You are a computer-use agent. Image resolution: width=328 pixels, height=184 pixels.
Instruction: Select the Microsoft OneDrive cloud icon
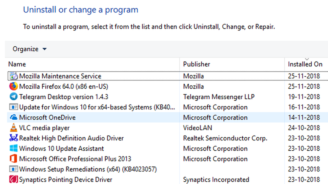click(x=13, y=117)
